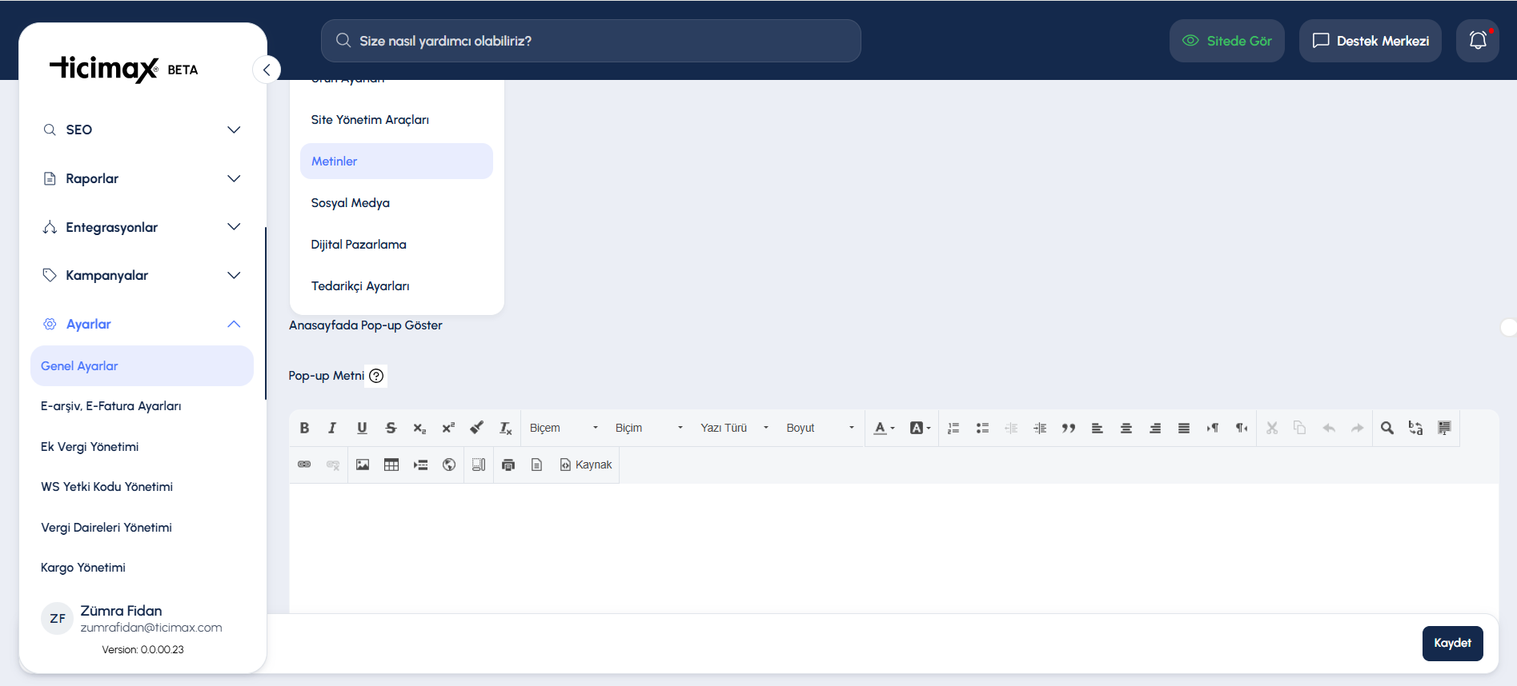Insert a horizontal line
This screenshot has height=686, width=1517.
(x=420, y=465)
